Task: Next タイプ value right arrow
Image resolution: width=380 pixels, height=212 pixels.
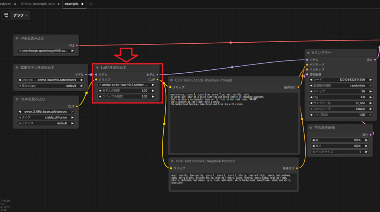Action: [x=72, y=117]
